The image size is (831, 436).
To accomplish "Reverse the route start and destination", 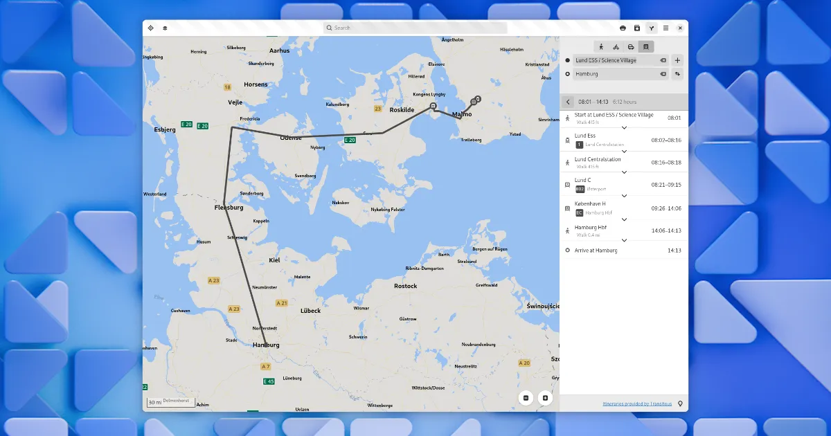I will pyautogui.click(x=677, y=74).
